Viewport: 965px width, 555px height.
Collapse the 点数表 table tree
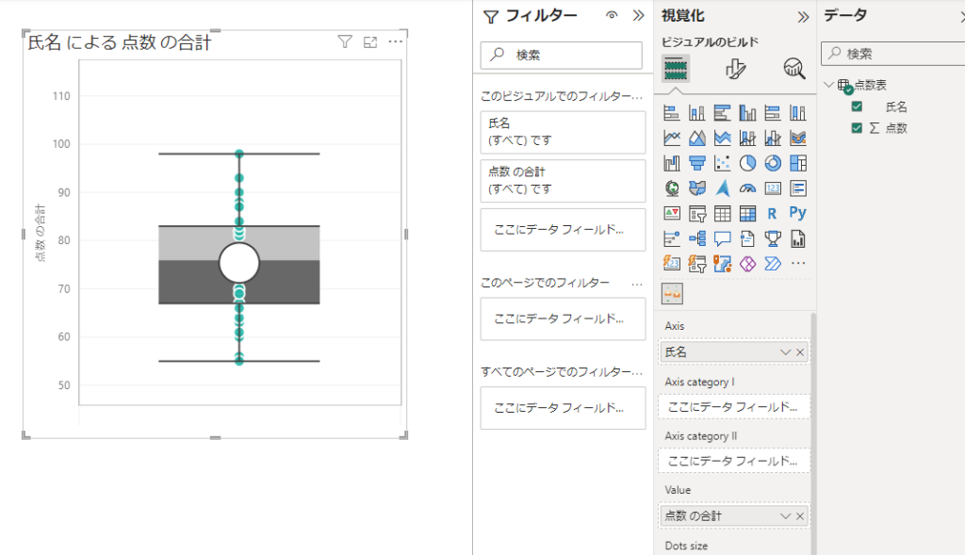click(828, 85)
